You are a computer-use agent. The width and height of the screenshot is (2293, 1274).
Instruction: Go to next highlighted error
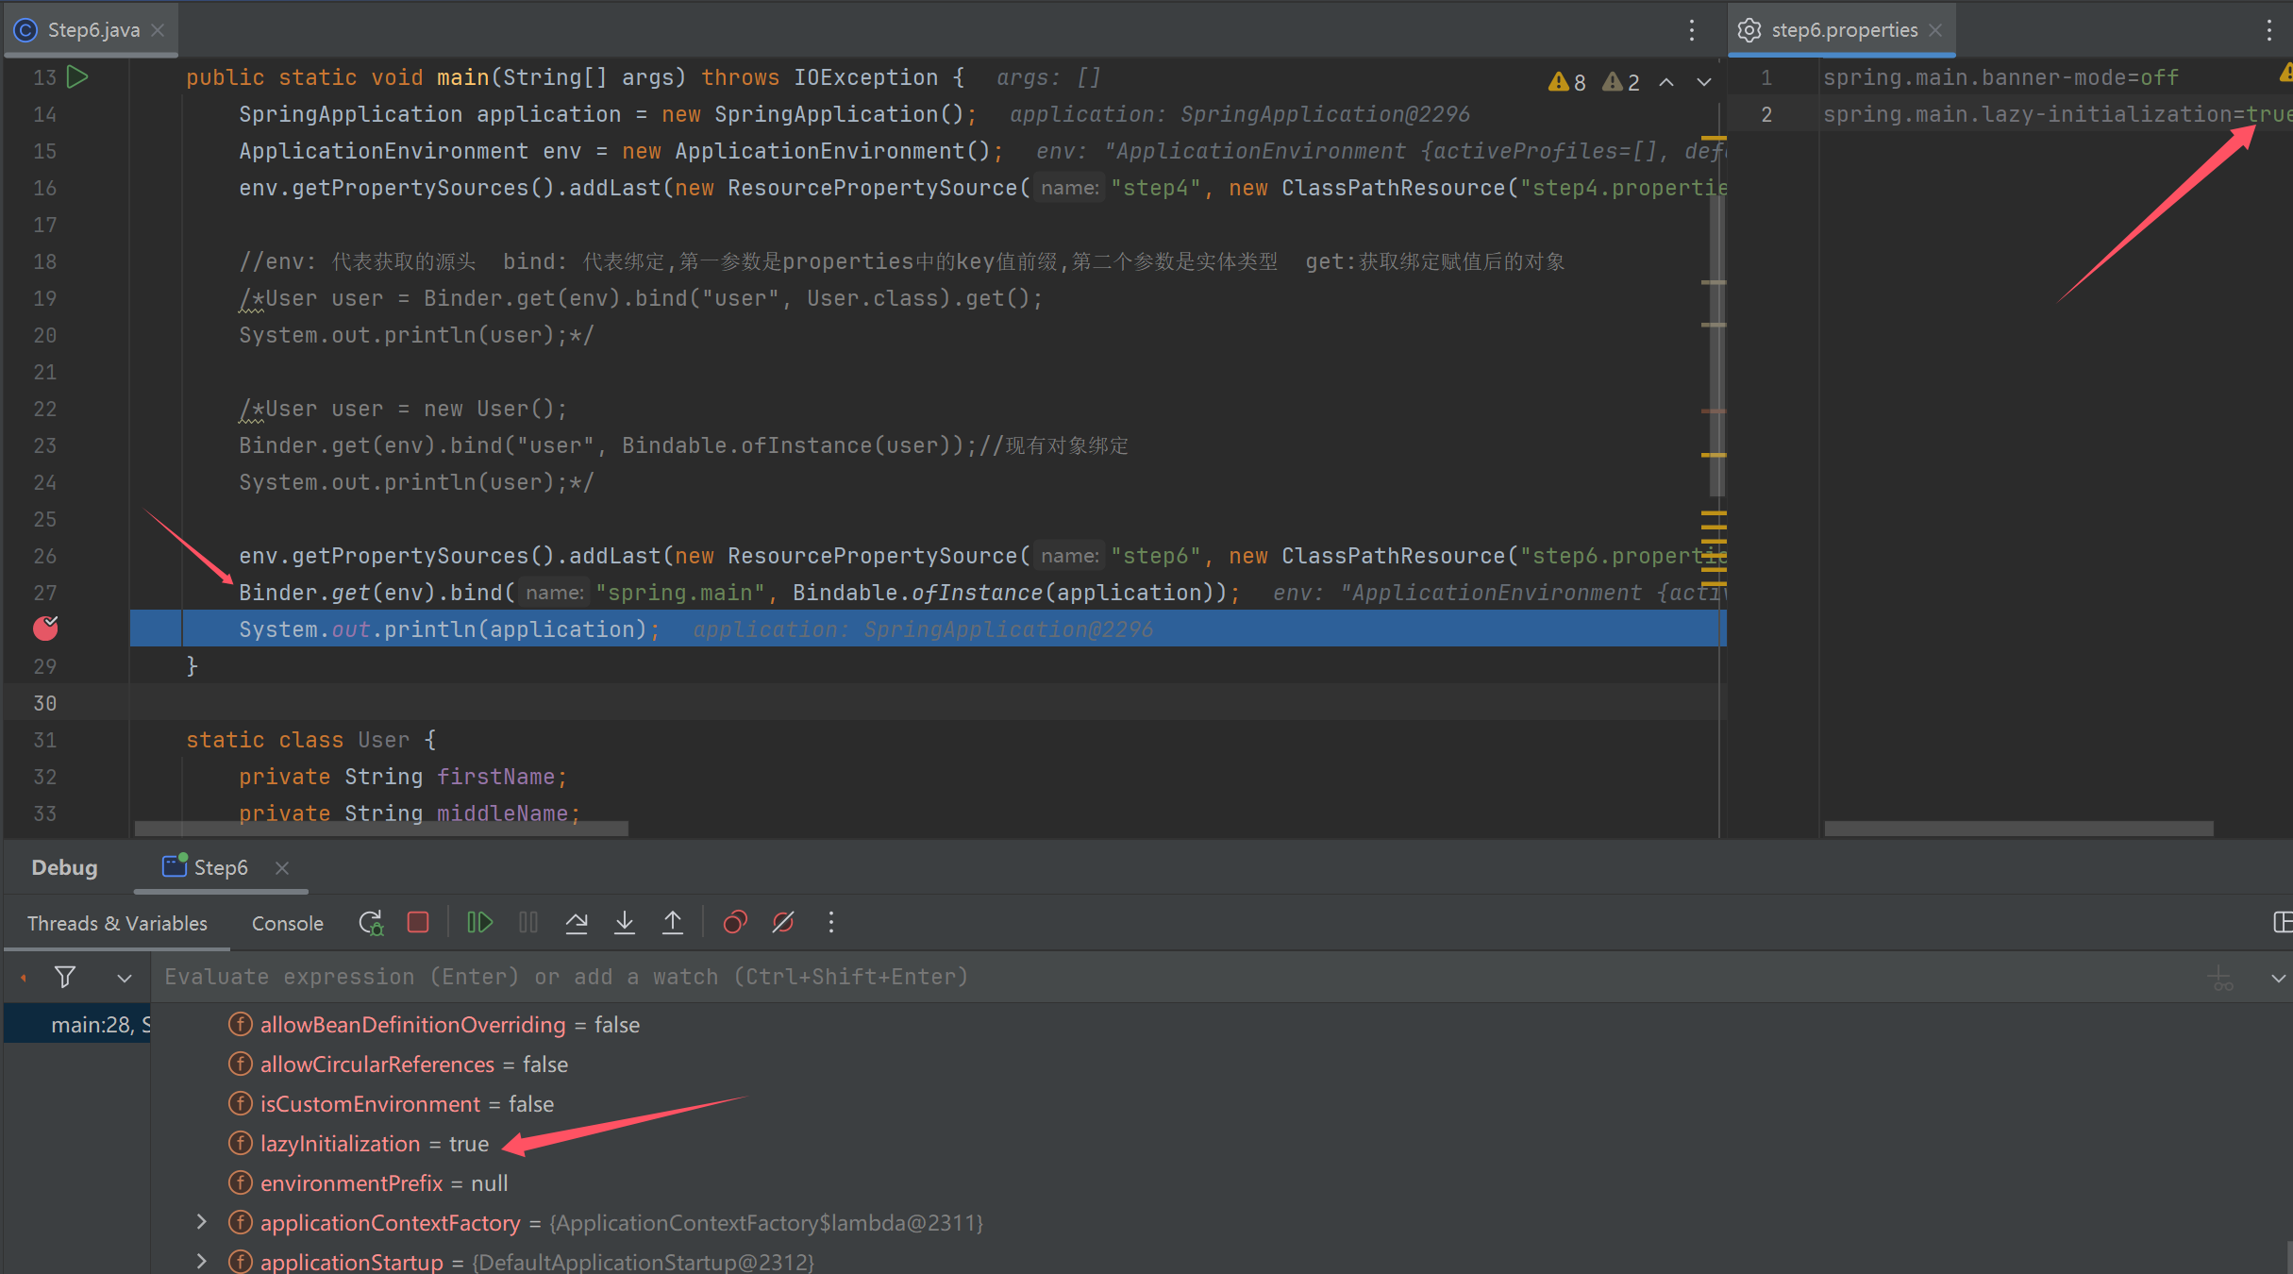click(x=1704, y=82)
